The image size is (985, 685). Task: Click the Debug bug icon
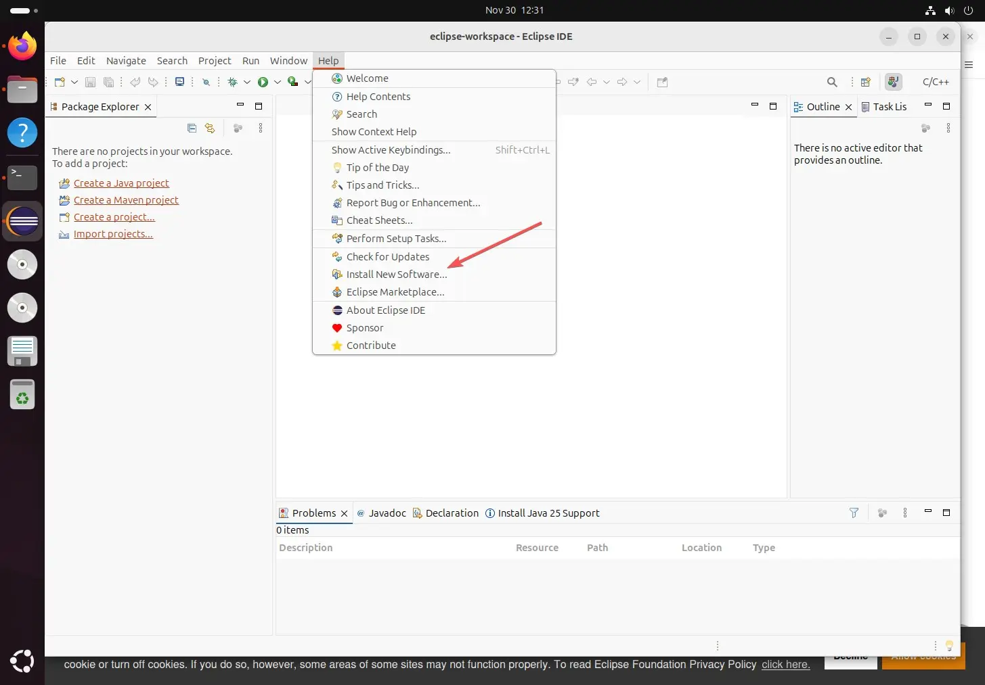(232, 82)
